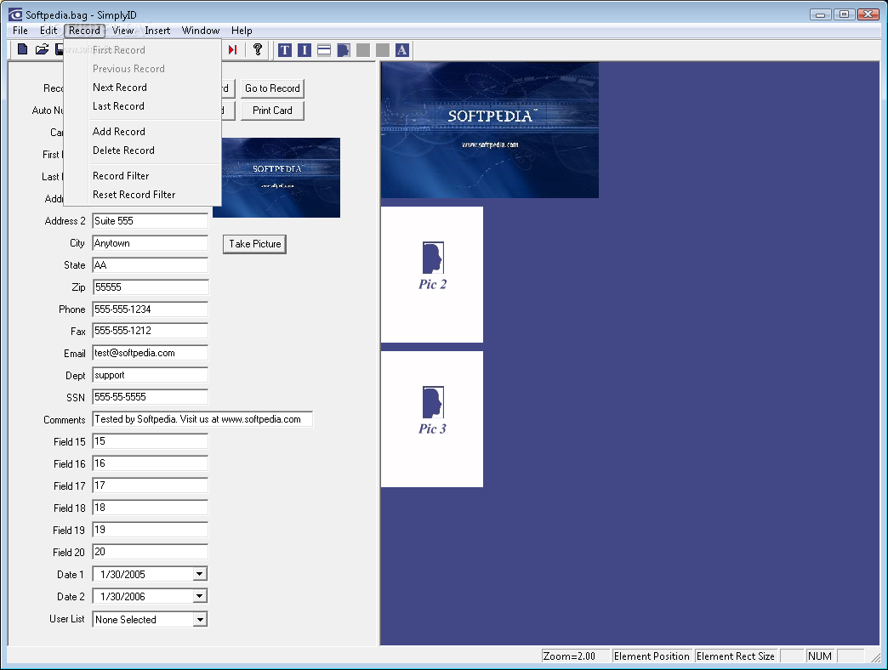The image size is (888, 670).
Task: Click the first gray square toolbar icon
Action: click(363, 50)
